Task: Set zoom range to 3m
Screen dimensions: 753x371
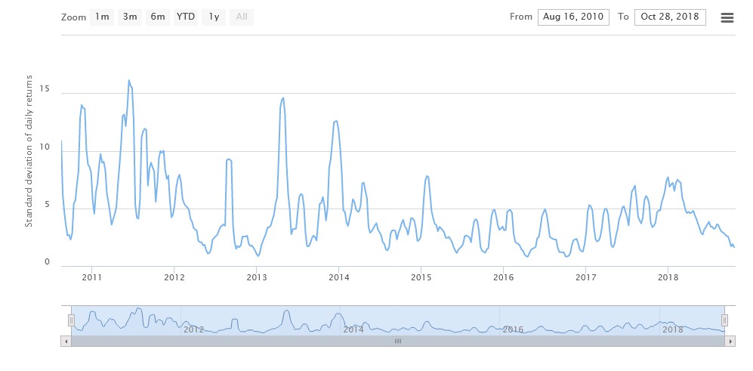Action: pos(130,17)
